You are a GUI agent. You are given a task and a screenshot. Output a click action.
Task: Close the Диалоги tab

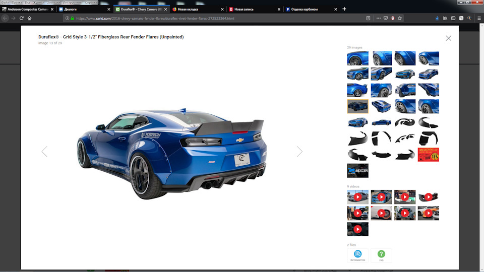click(x=109, y=9)
